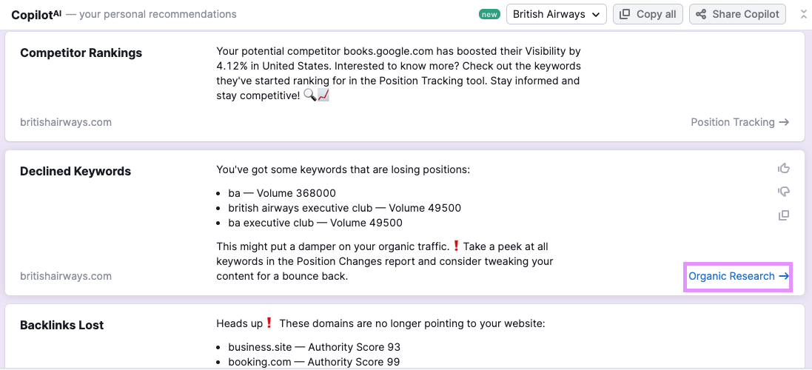Click the Backlinks Lost heading
Image resolution: width=812 pixels, height=370 pixels.
(61, 325)
